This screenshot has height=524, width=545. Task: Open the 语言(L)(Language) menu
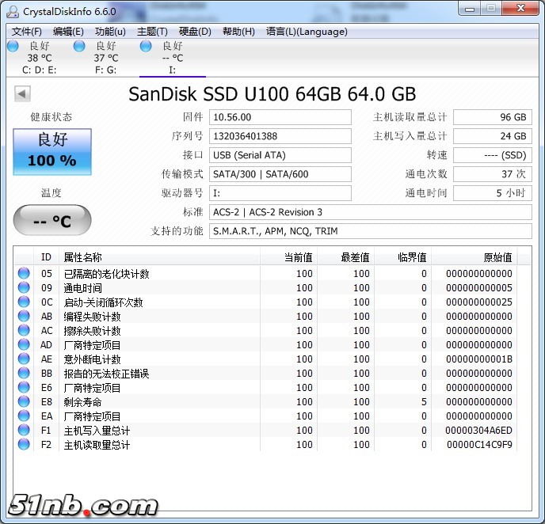[x=307, y=32]
